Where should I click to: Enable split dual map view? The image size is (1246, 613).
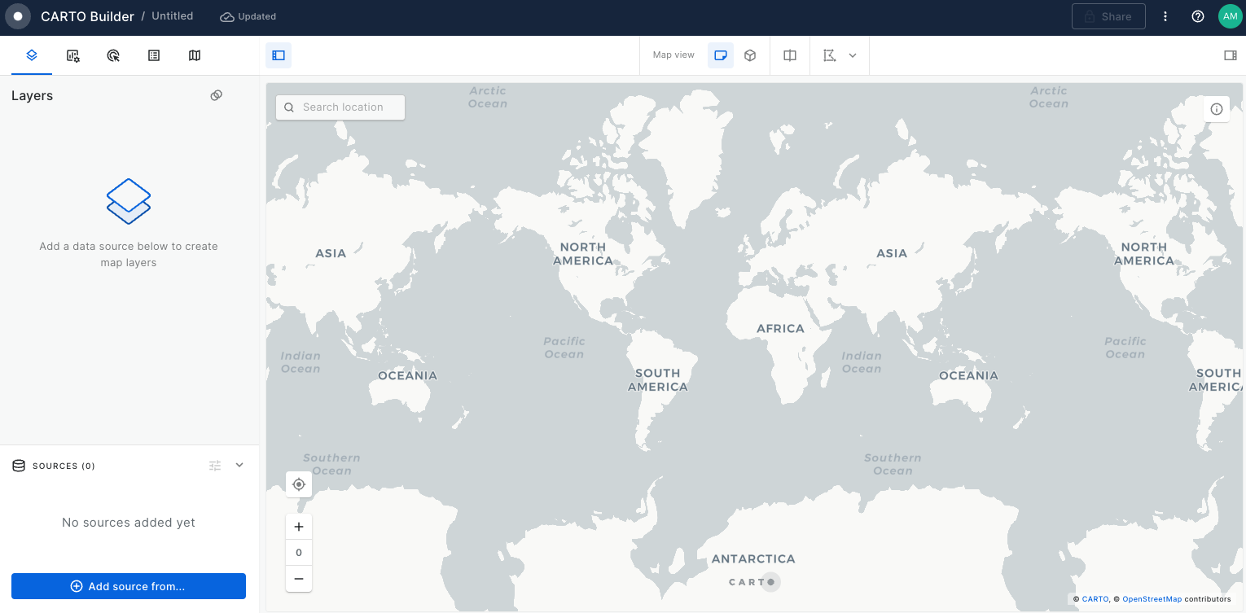pyautogui.click(x=790, y=55)
